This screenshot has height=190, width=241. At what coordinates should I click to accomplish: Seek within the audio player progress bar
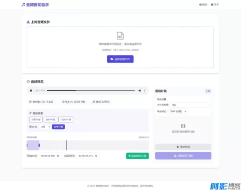(91, 90)
